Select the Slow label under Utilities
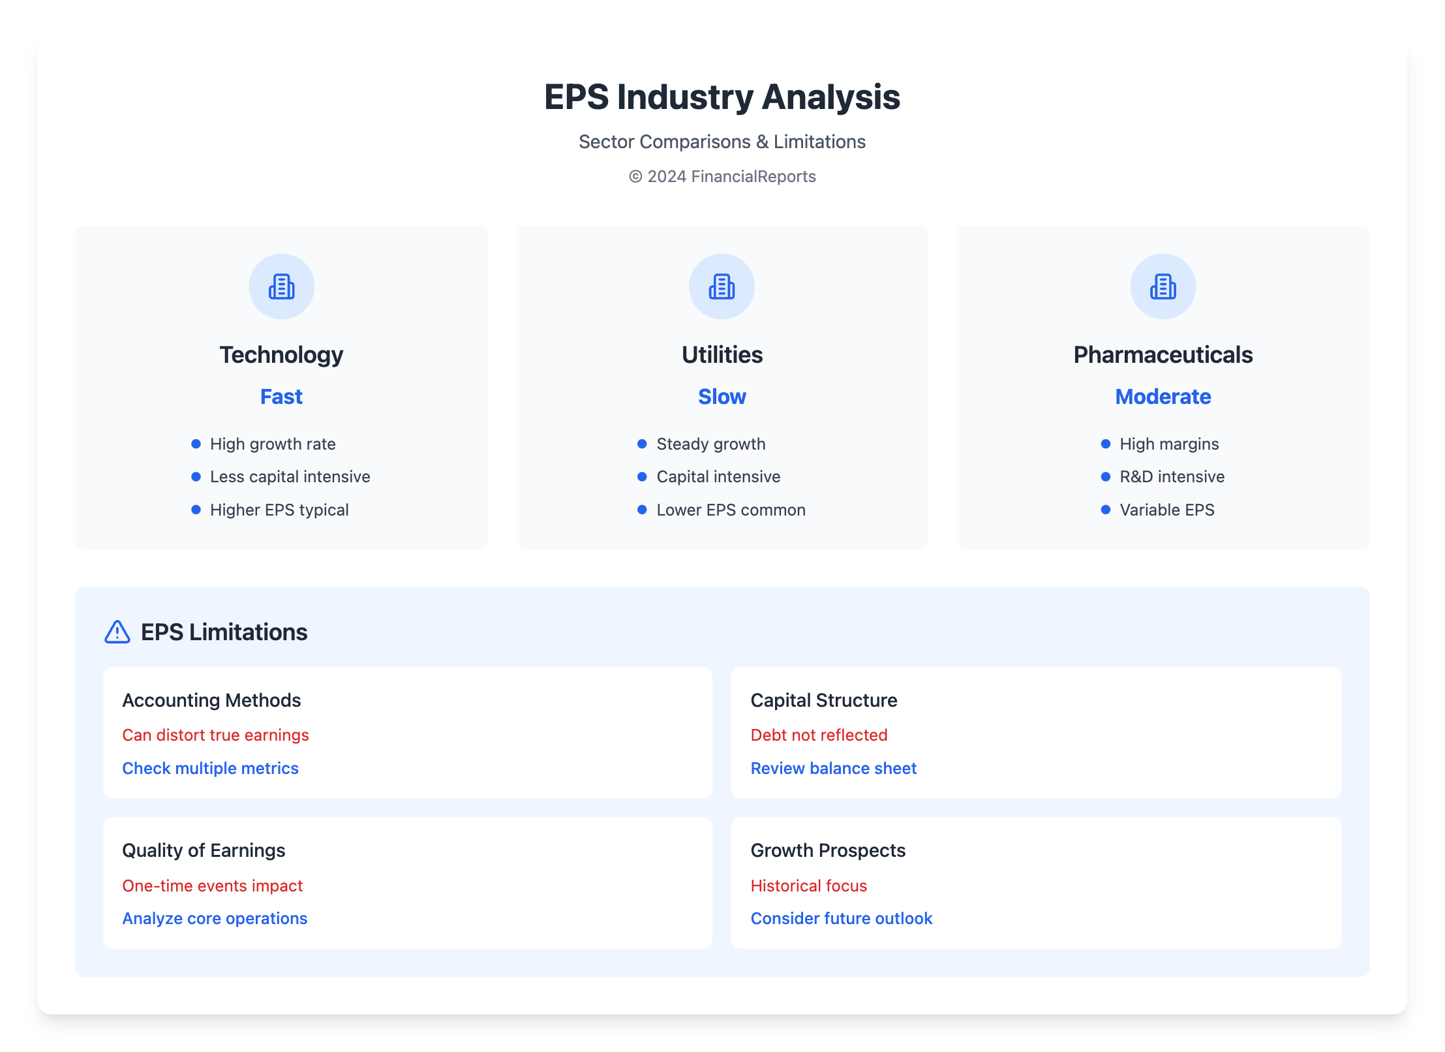The width and height of the screenshot is (1445, 1052). pos(722,397)
